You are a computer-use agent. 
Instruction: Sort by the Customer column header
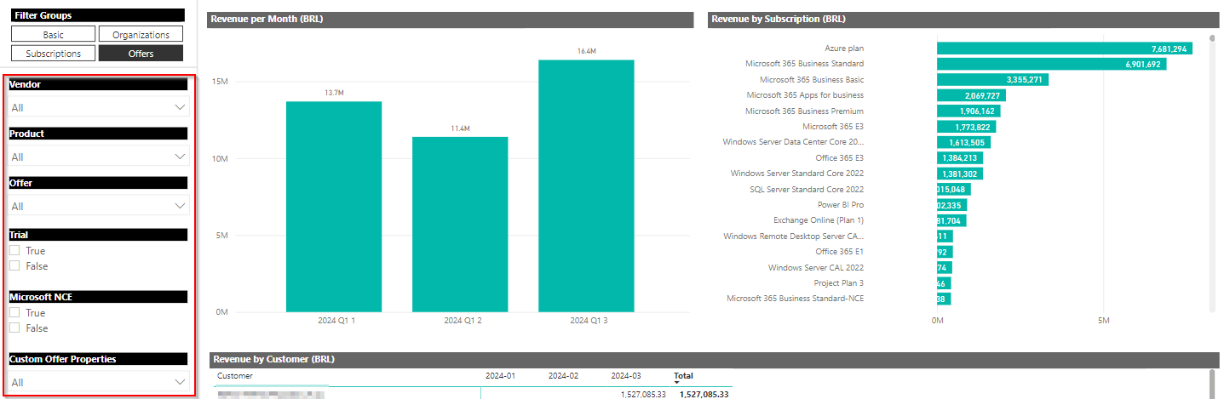pos(235,376)
